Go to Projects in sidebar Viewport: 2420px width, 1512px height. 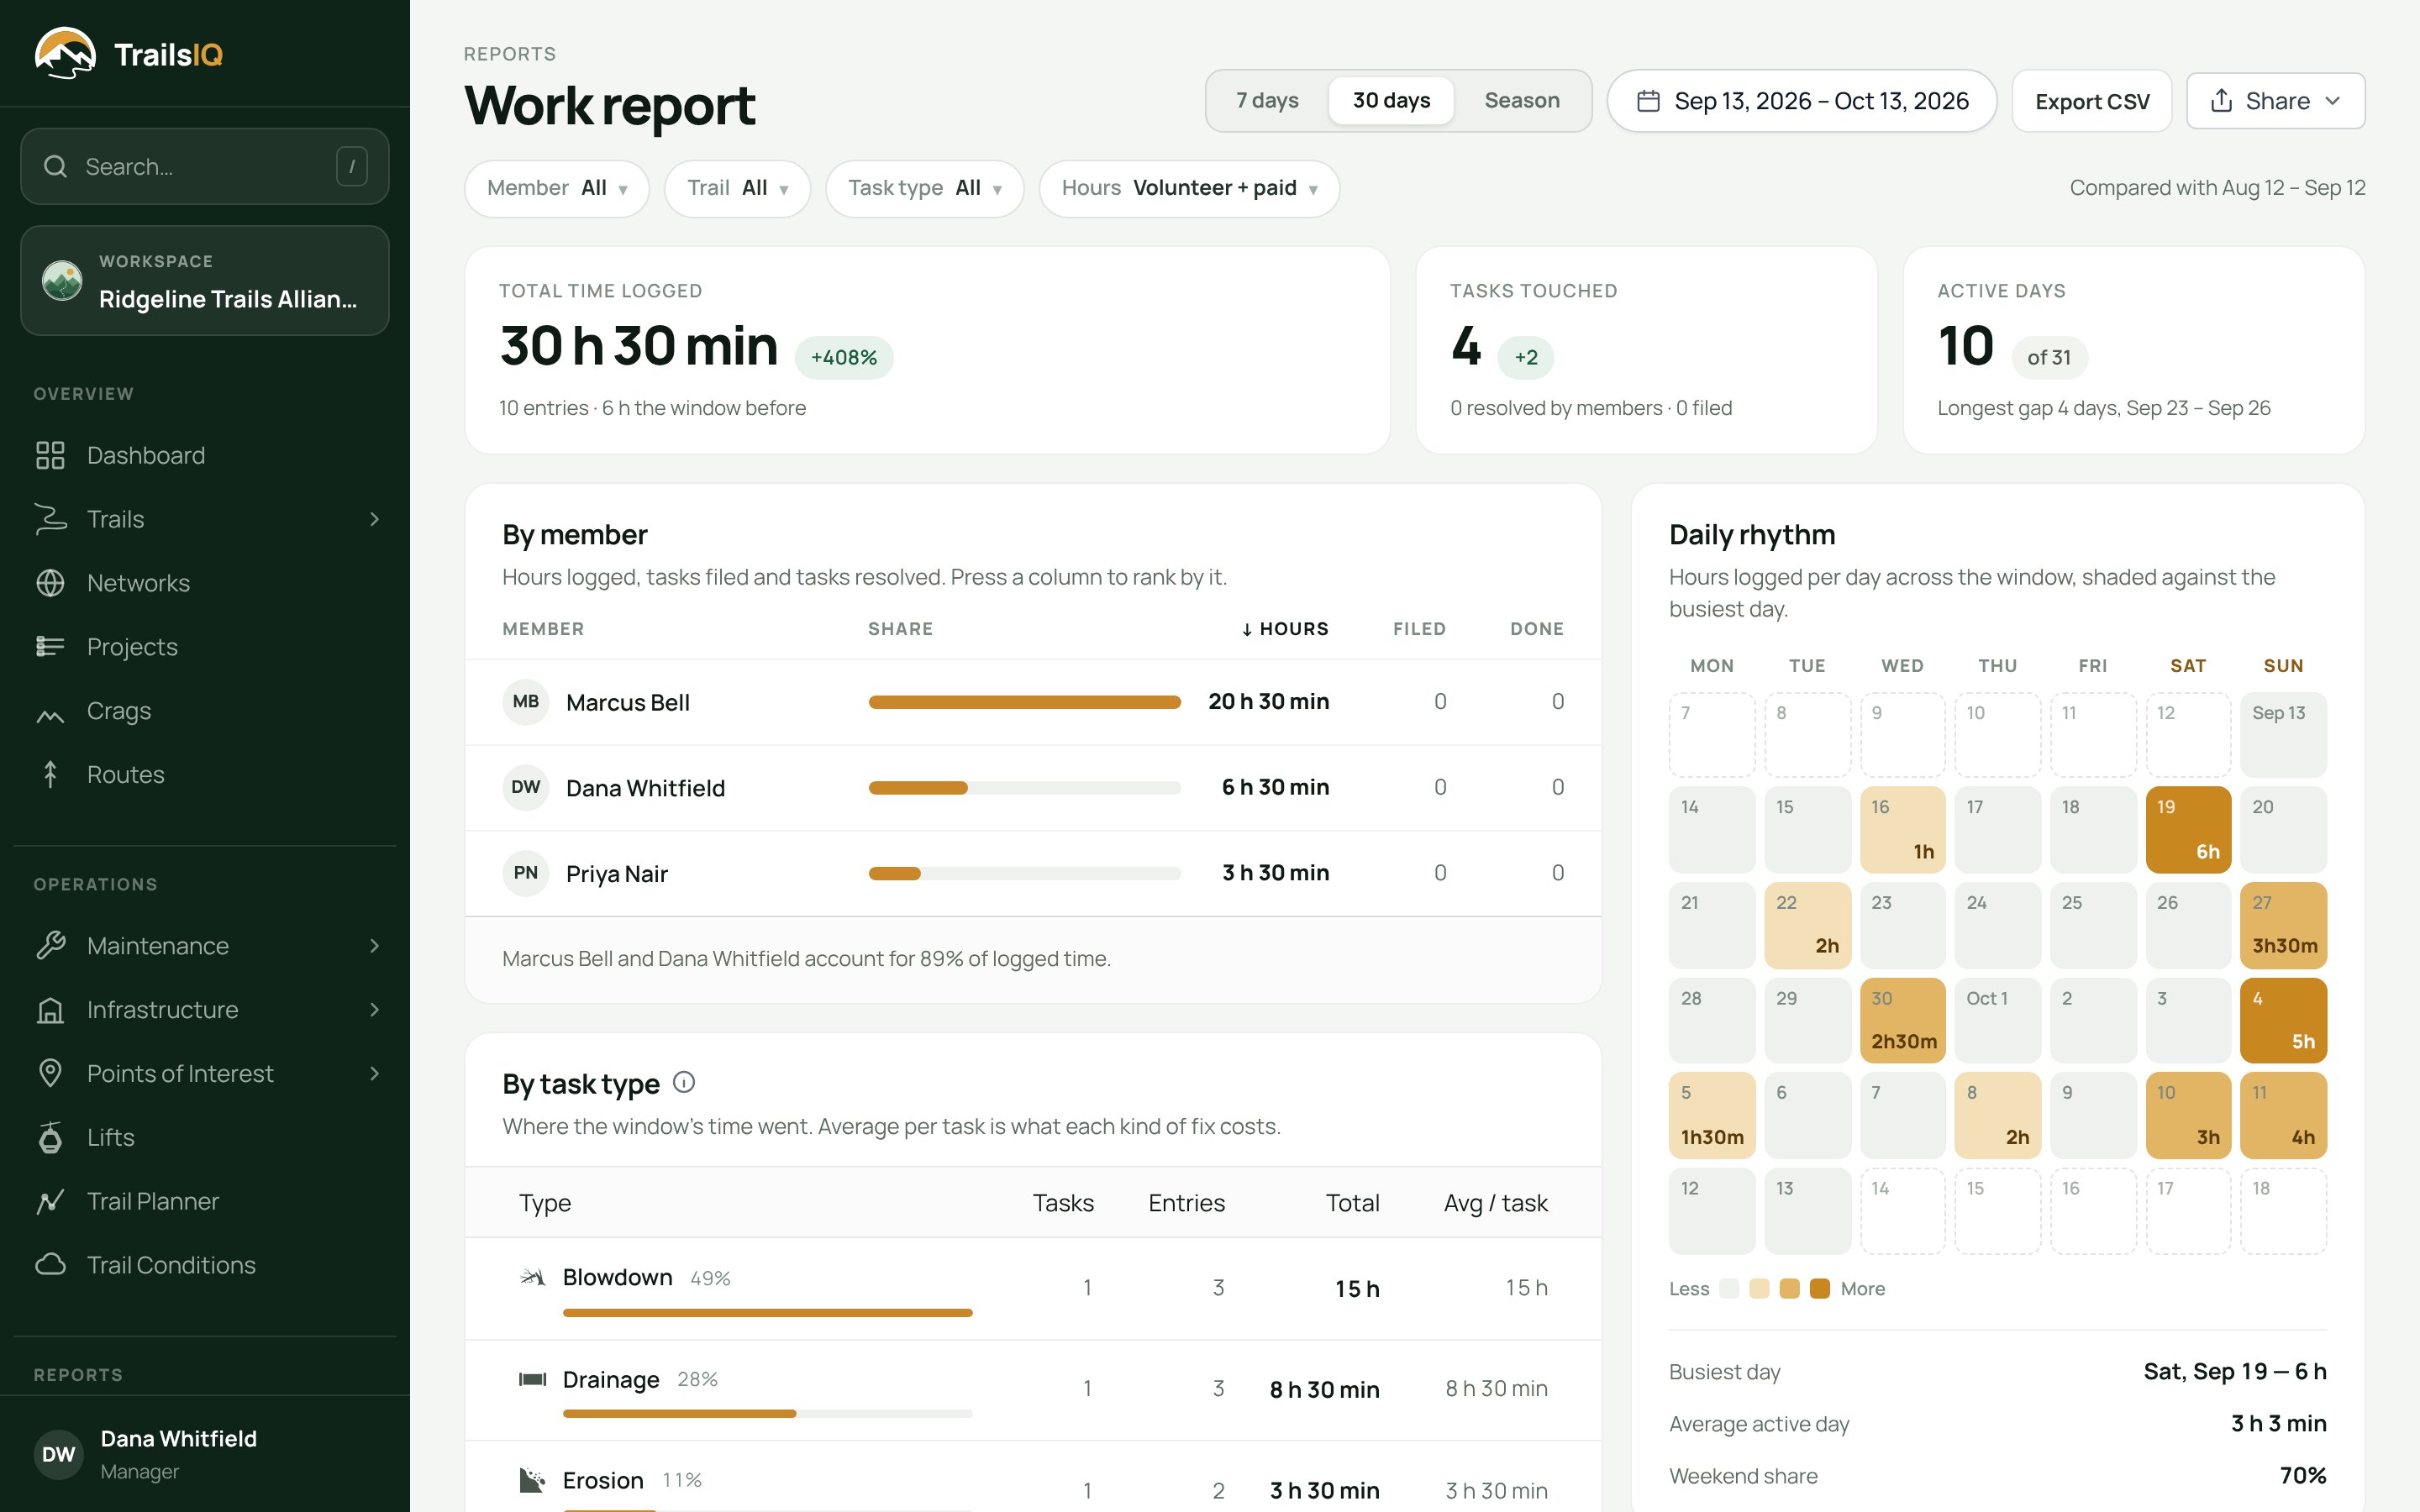pos(204,647)
